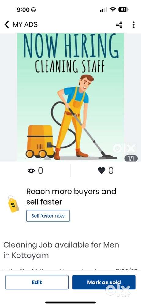Click the Edit button

(37, 282)
